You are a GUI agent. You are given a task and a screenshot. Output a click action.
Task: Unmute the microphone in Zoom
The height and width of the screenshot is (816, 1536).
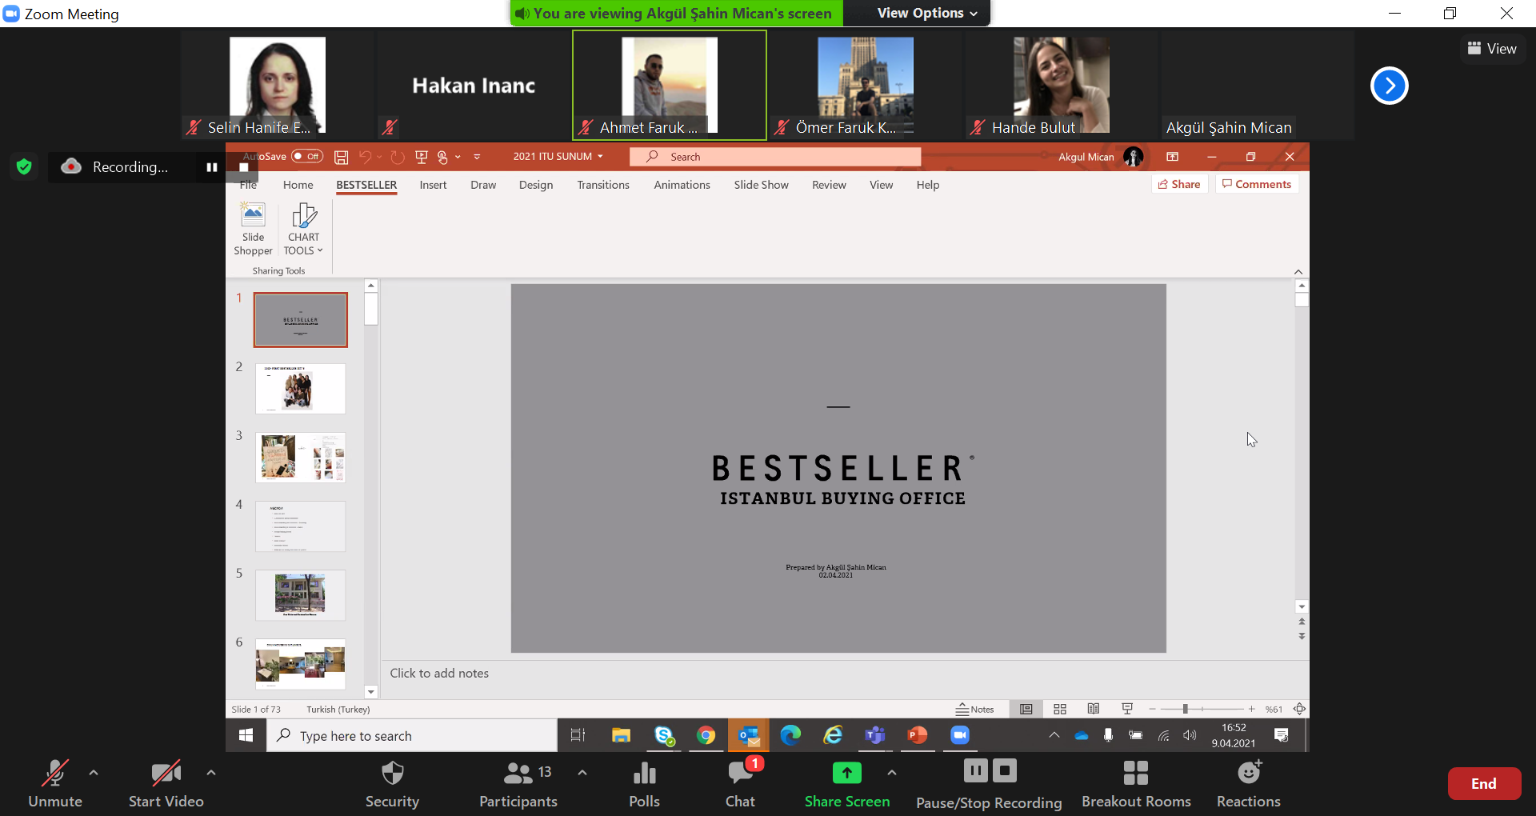pyautogui.click(x=55, y=784)
